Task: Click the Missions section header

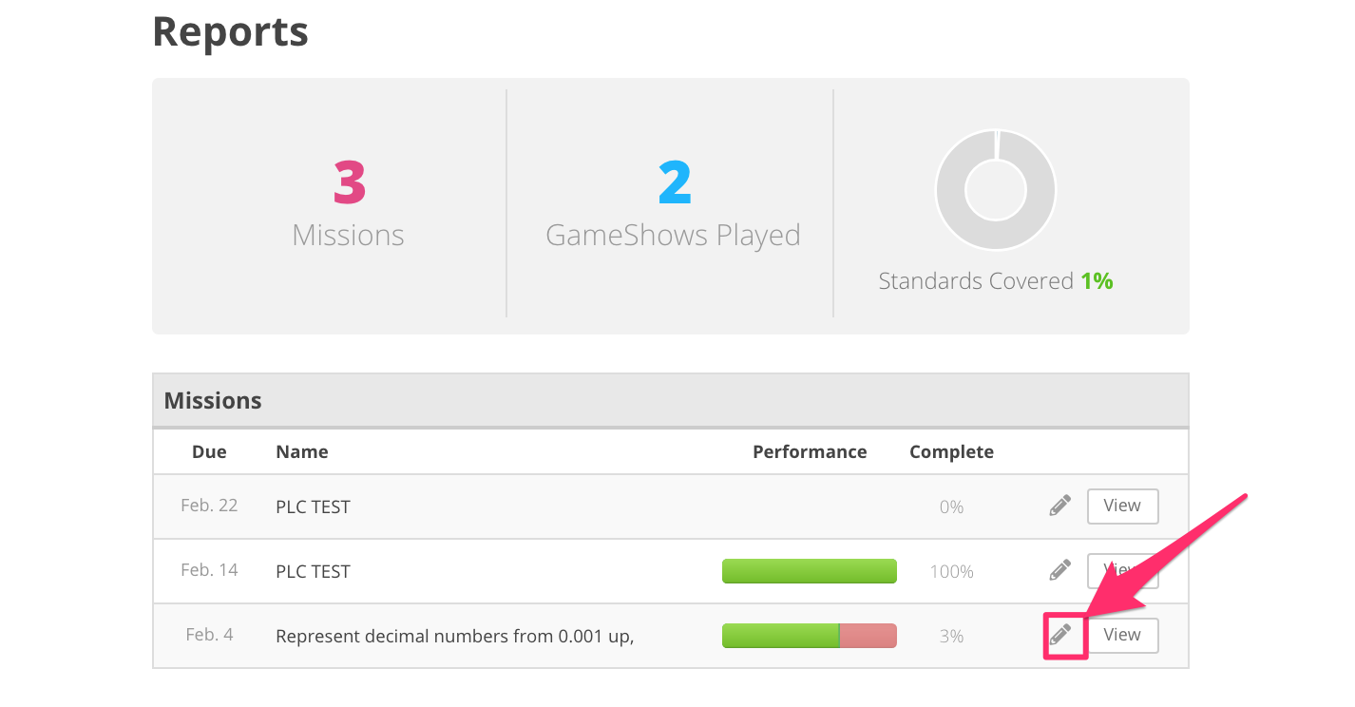Action: [x=671, y=400]
